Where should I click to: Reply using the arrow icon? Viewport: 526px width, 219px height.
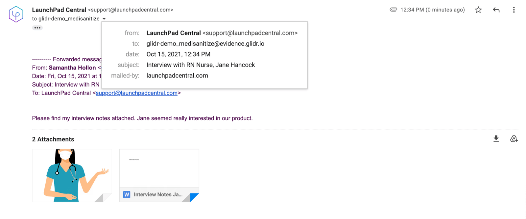tap(496, 10)
